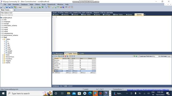The height and width of the screenshot is (96, 172).
Task: Refresh the table data with the green icon
Action: 136,56
